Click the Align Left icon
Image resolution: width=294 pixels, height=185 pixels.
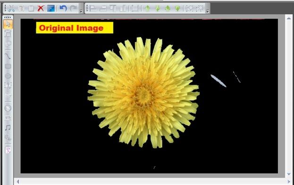pyautogui.click(x=93, y=8)
